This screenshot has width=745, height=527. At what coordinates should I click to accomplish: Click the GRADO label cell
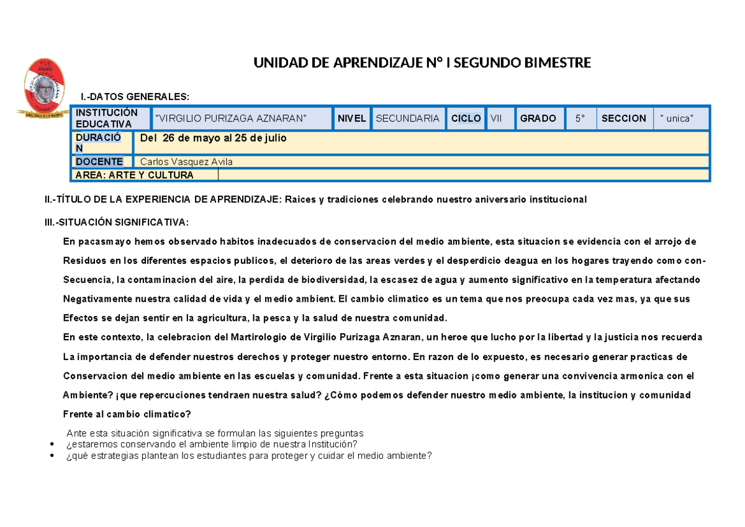pyautogui.click(x=540, y=118)
